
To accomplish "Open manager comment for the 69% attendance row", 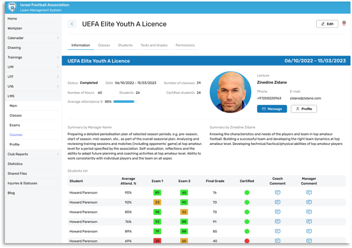I will 309,241.
